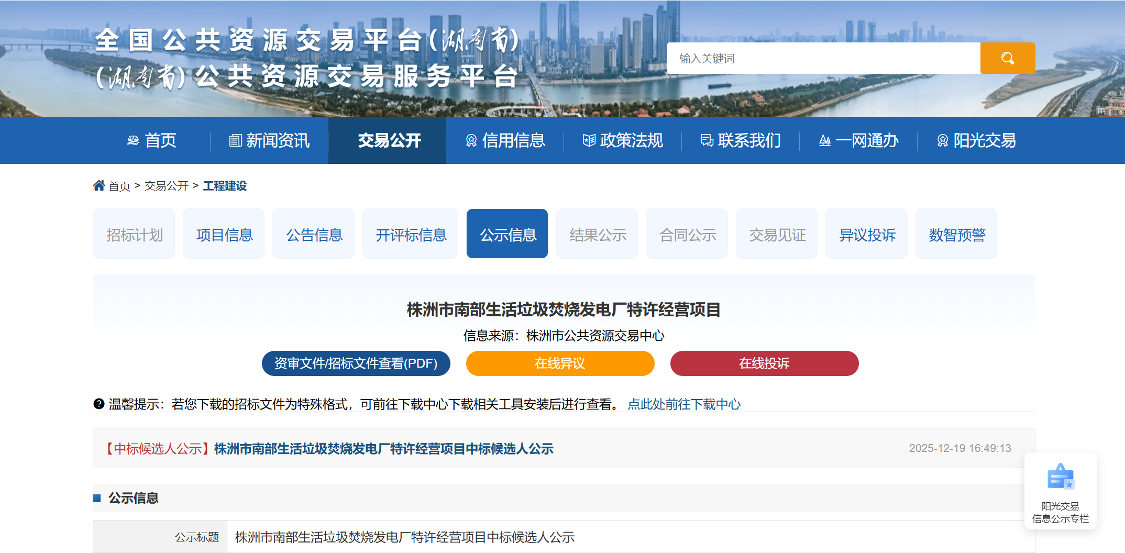Click the 一网通办 nav icon
The image size is (1125, 553).
[825, 140]
